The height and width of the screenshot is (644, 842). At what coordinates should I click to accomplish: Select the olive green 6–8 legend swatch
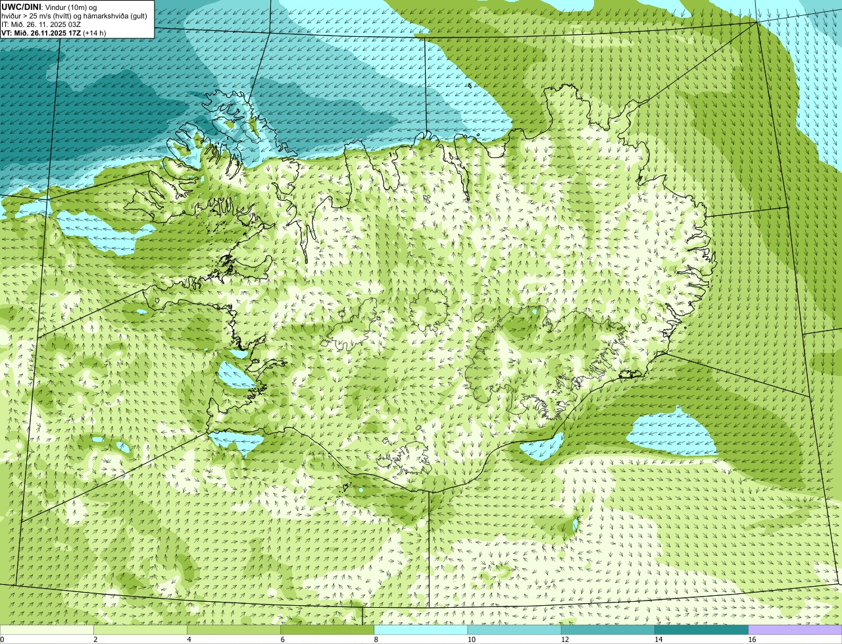[x=328, y=630]
